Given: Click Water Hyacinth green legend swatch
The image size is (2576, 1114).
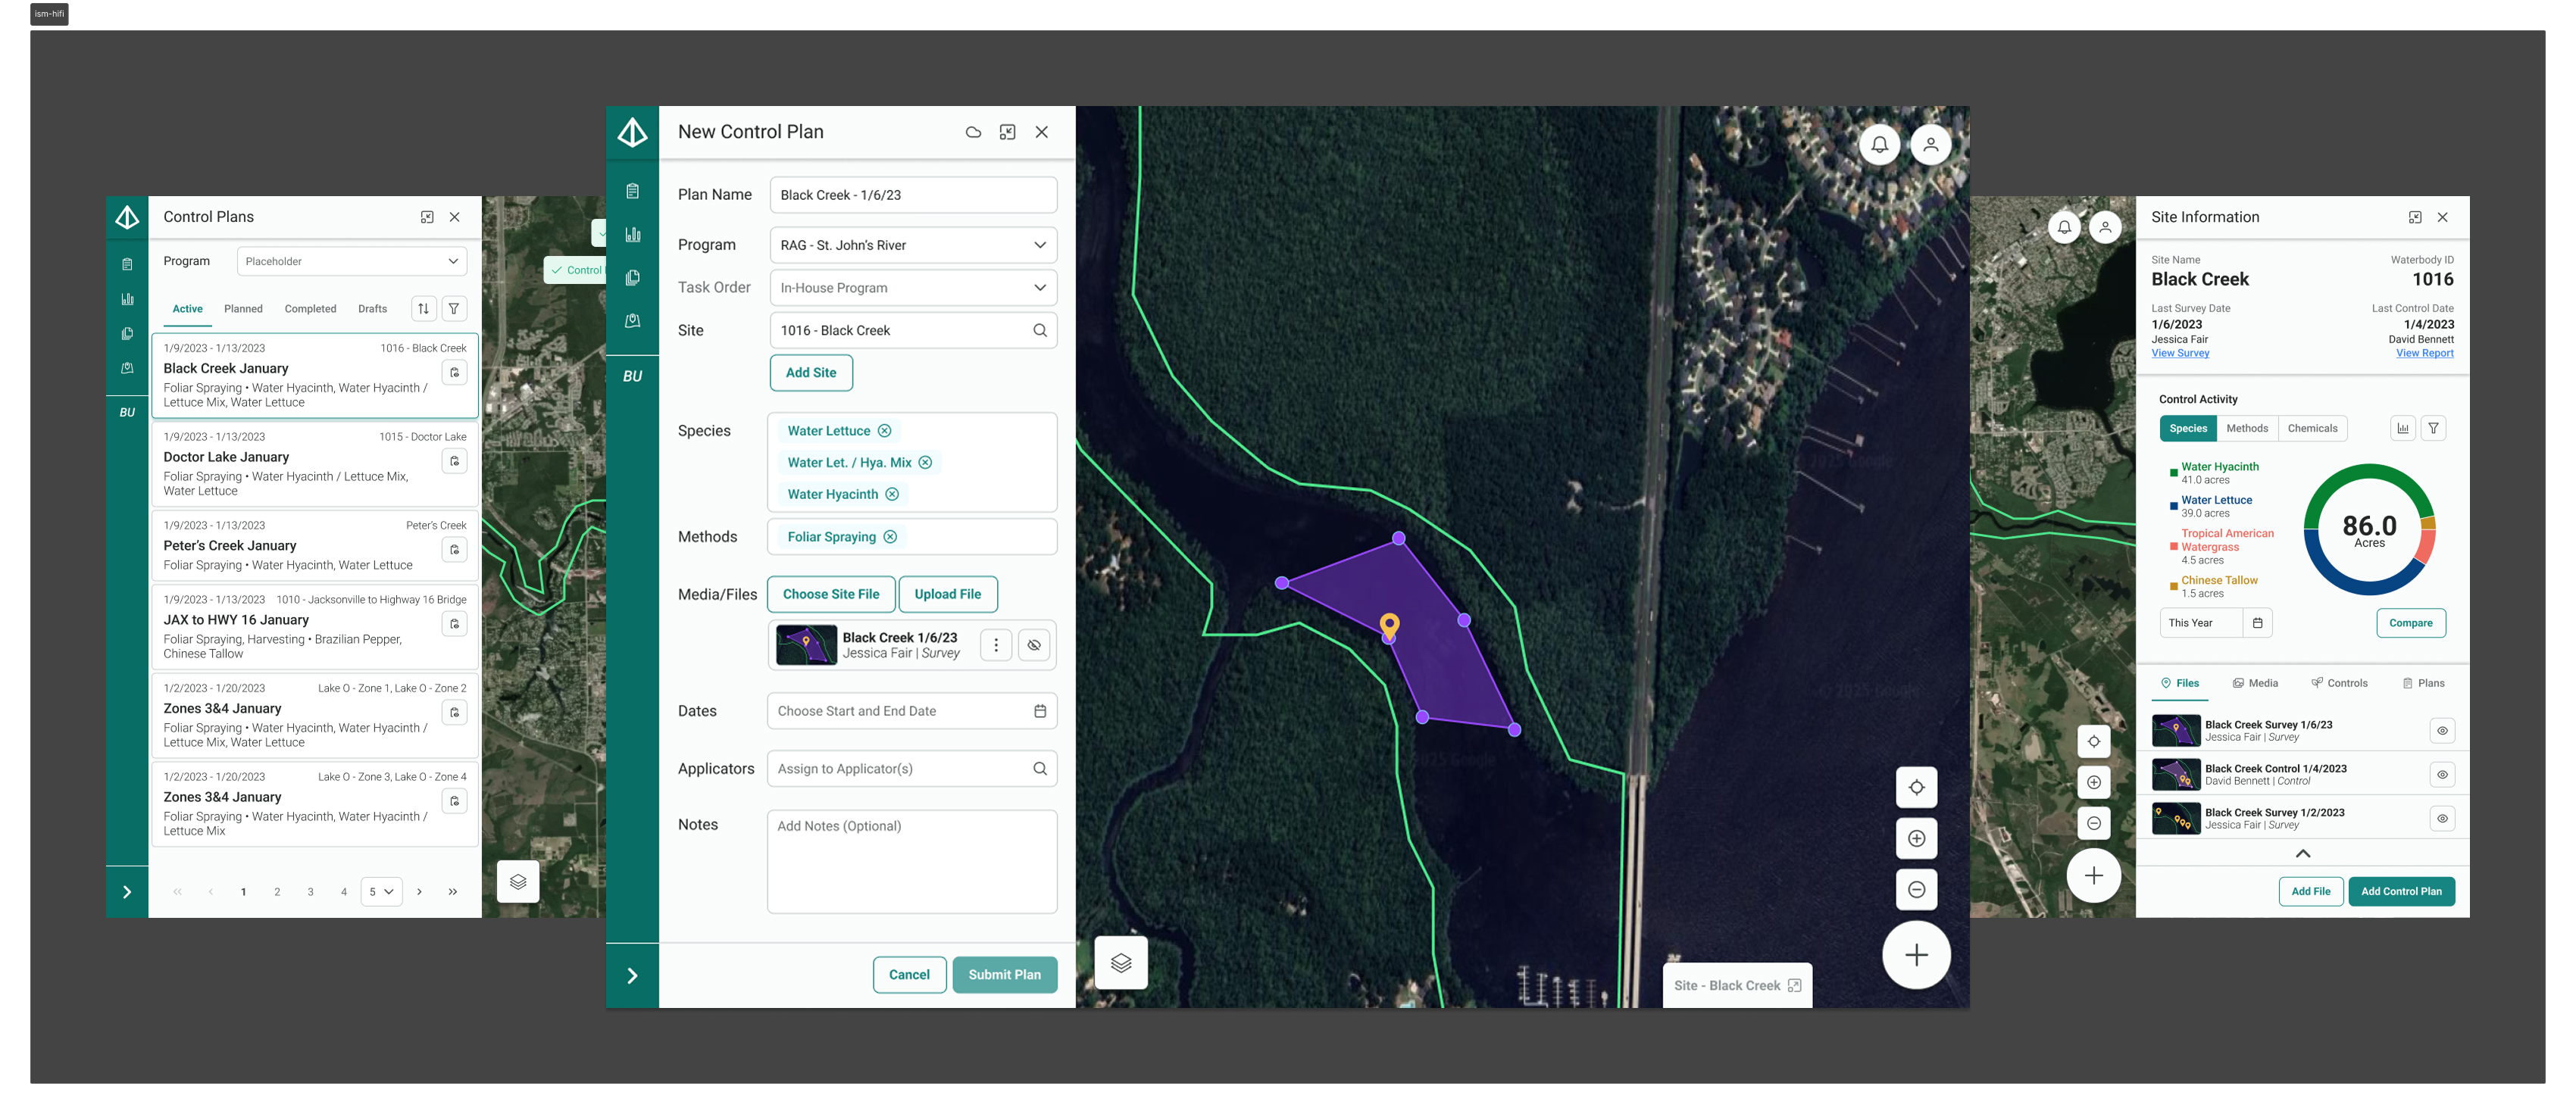Looking at the screenshot, I should click(x=2173, y=473).
